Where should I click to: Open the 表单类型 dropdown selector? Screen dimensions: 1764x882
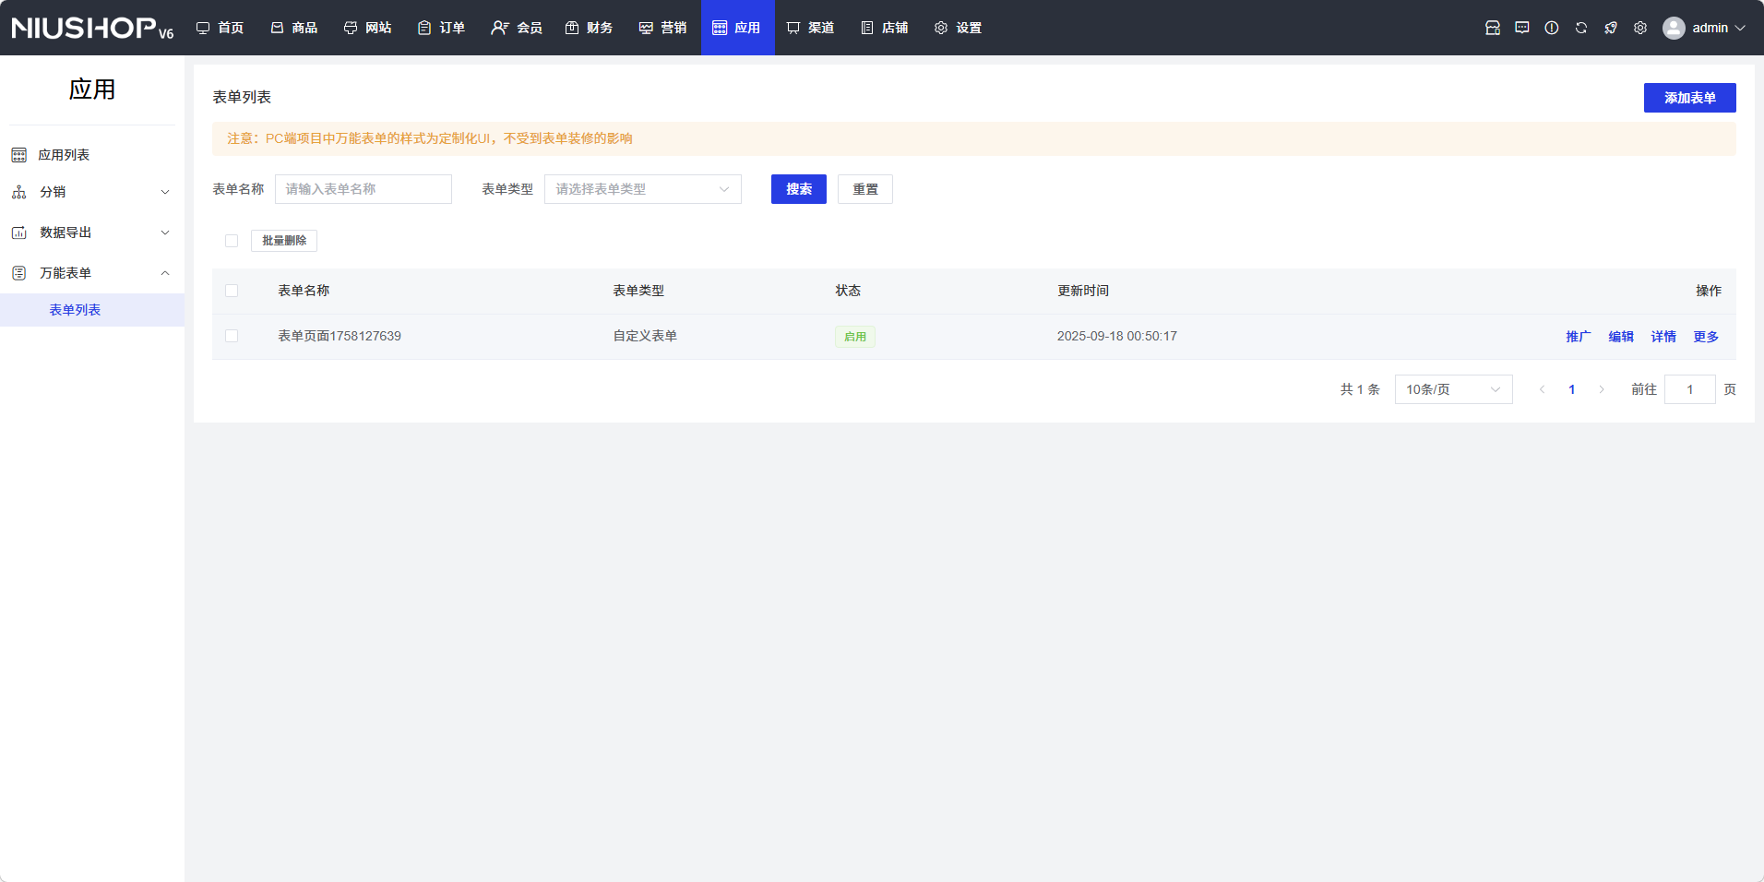tap(642, 189)
